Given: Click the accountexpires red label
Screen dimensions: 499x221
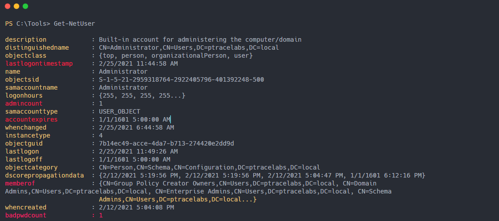Looking at the screenshot, I should tap(31, 119).
